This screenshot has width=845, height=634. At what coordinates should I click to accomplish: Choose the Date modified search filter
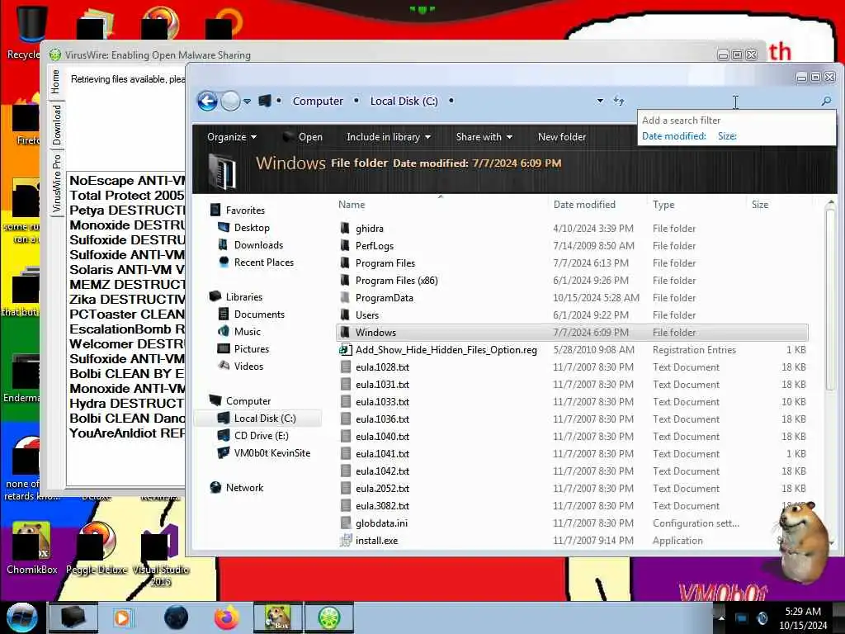coord(673,136)
